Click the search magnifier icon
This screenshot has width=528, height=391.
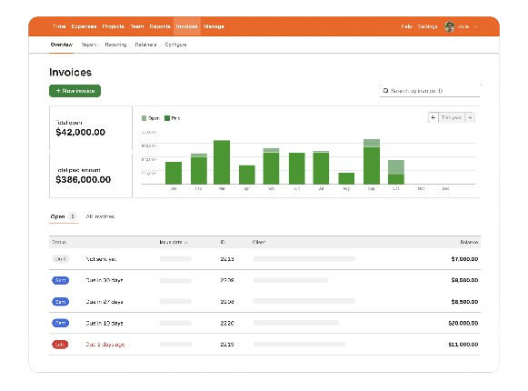coord(386,91)
